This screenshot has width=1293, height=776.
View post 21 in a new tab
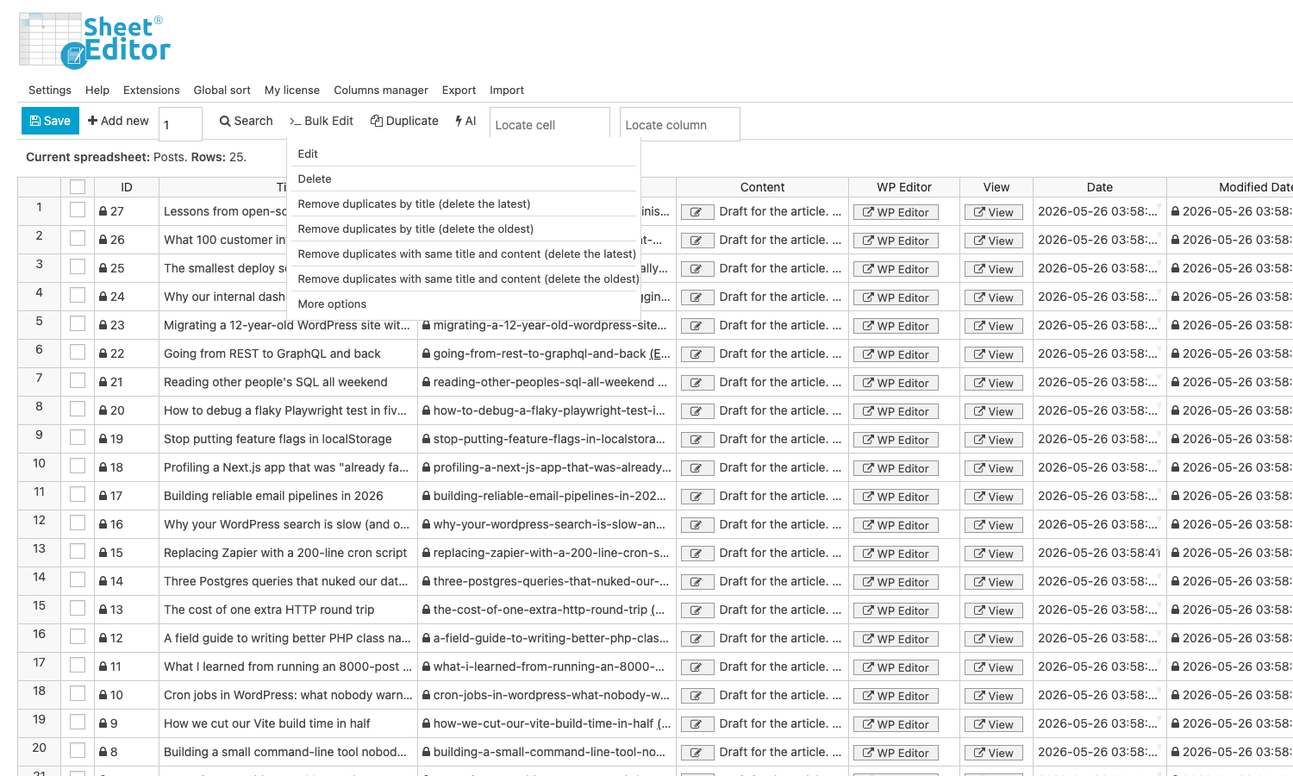pos(994,383)
